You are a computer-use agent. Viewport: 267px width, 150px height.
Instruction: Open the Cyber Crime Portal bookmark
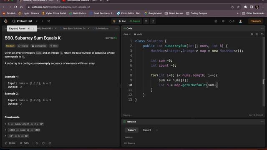[x=54, y=13]
